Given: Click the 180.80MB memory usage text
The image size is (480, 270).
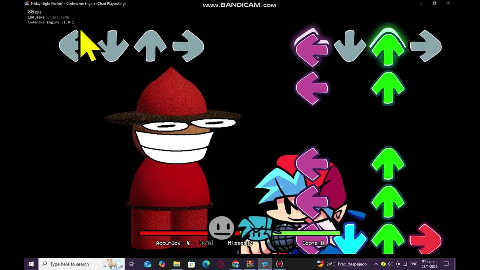Looking at the screenshot, I should 36,18.
